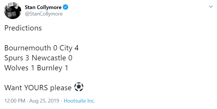The image size is (217, 109).
Task: Click the capitalized word YOURS
Action: [x=36, y=88]
